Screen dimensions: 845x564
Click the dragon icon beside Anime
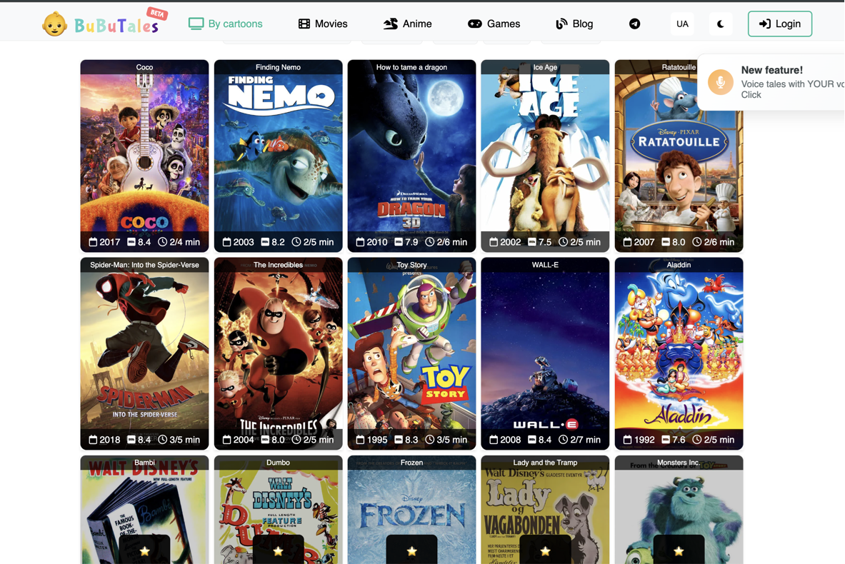tap(391, 24)
